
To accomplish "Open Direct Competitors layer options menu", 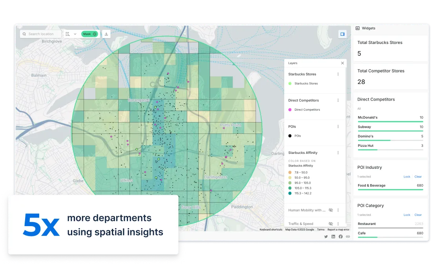I will [x=338, y=101].
